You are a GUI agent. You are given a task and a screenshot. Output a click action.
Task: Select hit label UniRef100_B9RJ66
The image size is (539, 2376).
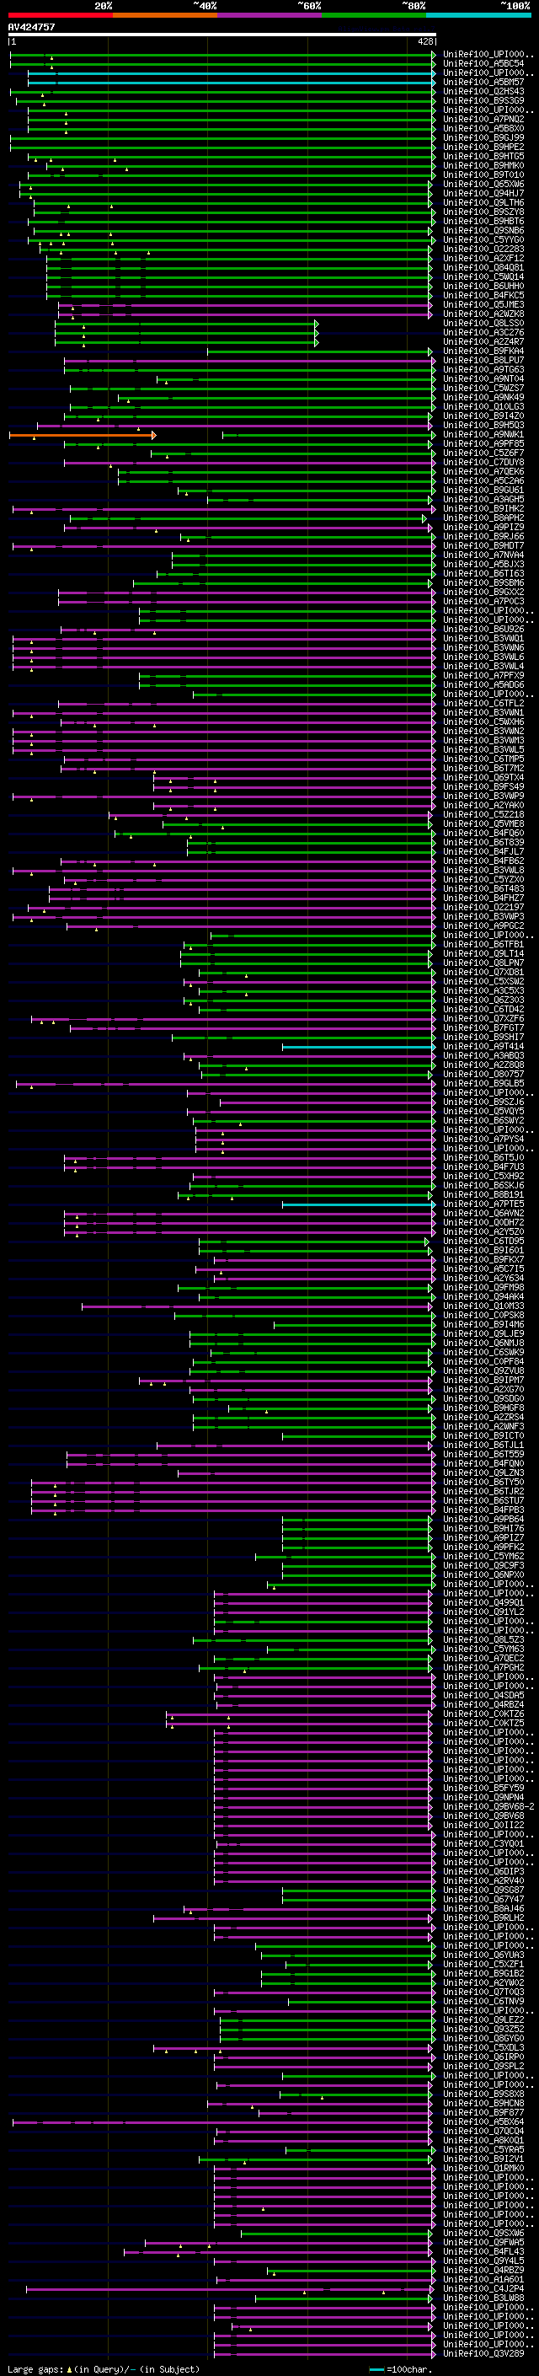483,536
